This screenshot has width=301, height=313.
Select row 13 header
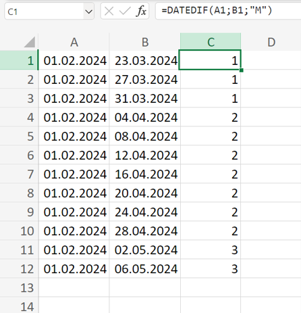tap(19, 287)
